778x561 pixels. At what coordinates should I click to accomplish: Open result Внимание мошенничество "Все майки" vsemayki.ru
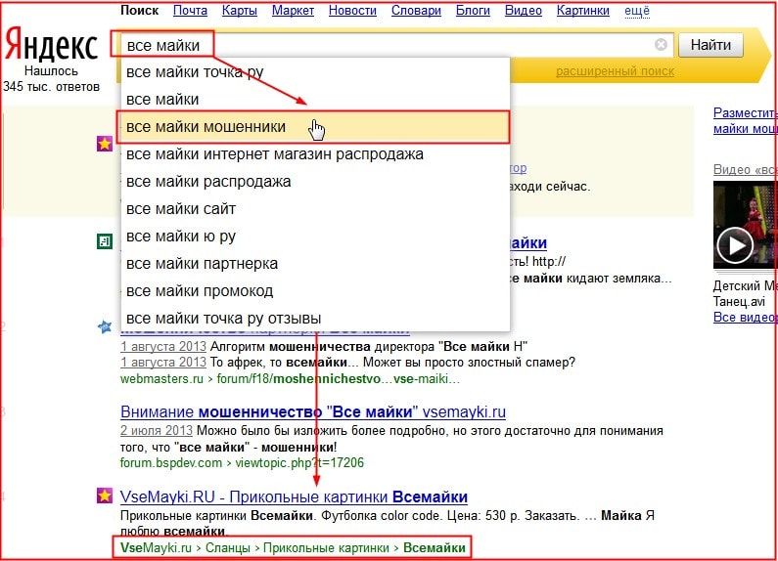[313, 411]
